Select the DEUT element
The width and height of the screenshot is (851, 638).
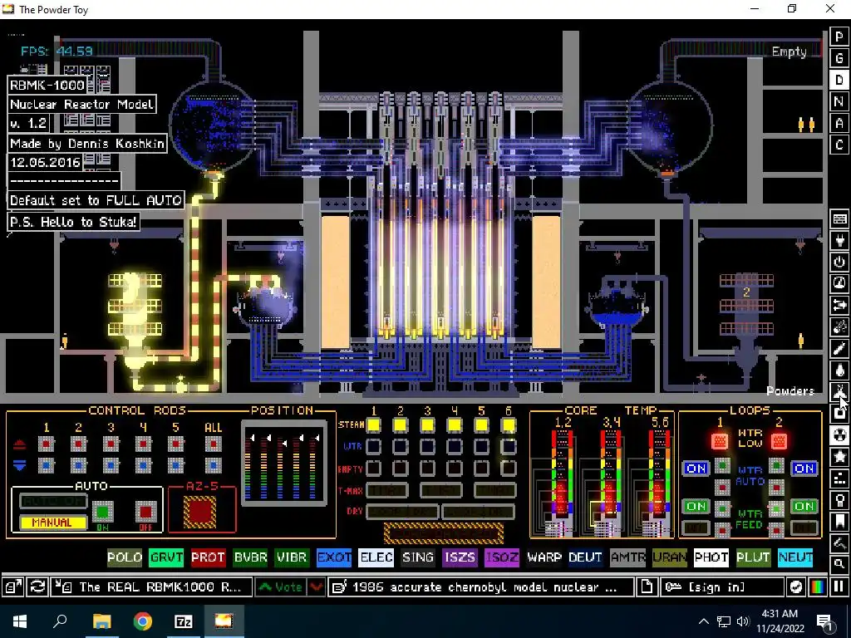point(586,557)
